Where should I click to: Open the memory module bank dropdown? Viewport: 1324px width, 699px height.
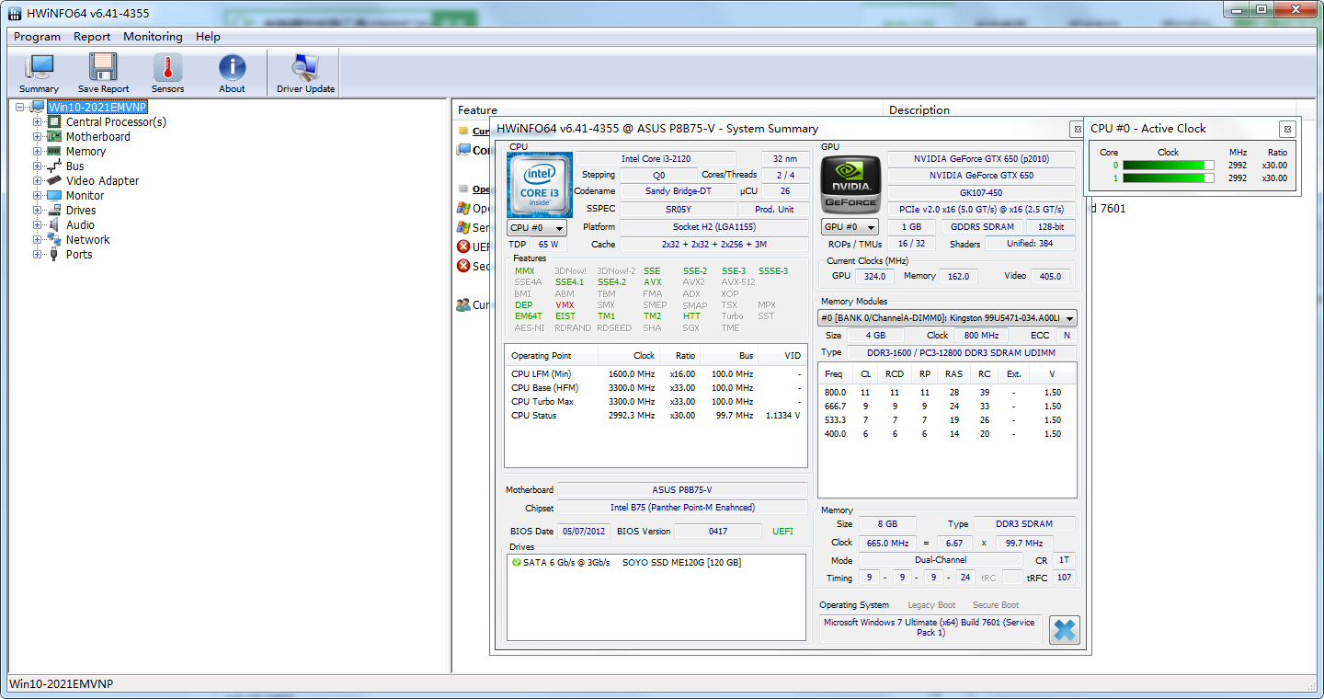(947, 318)
